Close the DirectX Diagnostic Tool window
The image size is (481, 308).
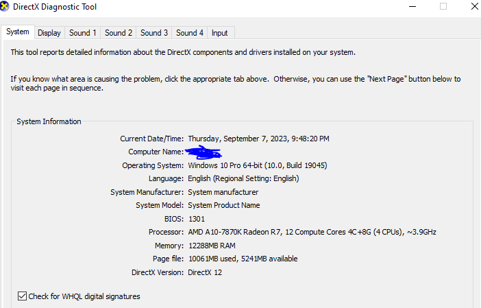click(473, 7)
